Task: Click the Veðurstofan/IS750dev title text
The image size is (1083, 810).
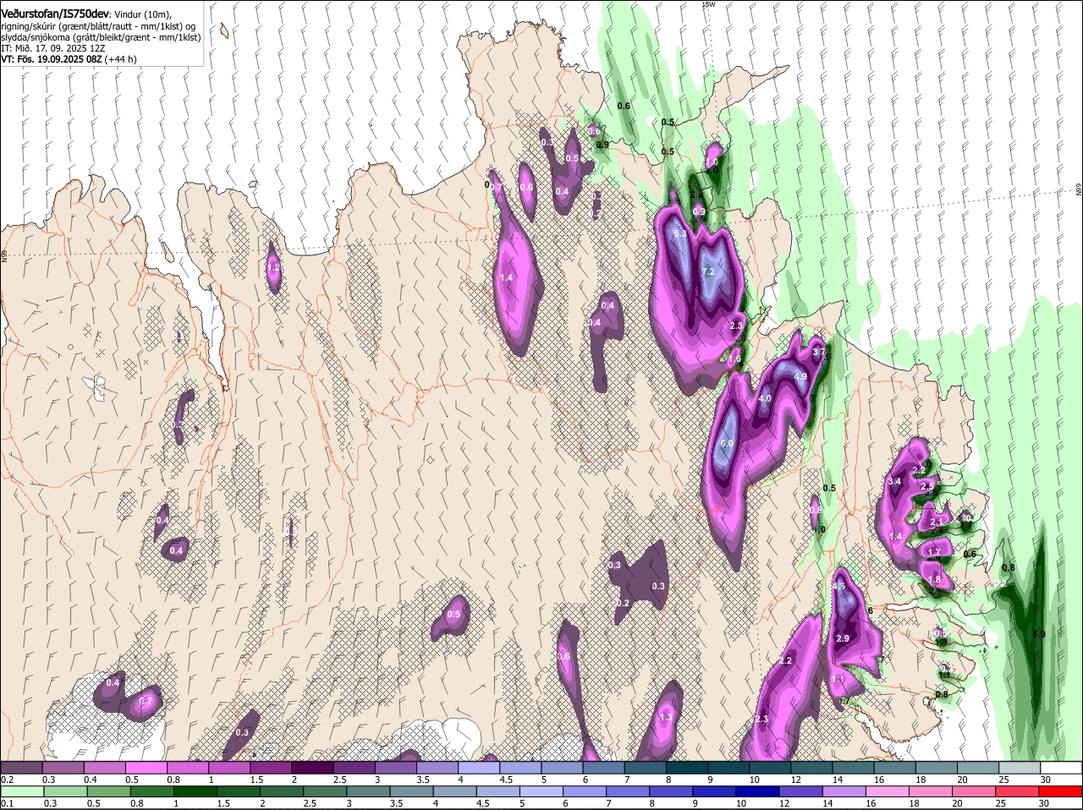Action: pyautogui.click(x=55, y=14)
